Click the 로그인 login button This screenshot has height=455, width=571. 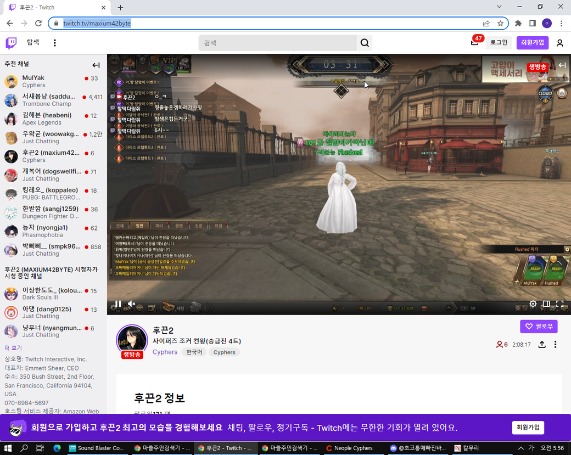tap(499, 43)
